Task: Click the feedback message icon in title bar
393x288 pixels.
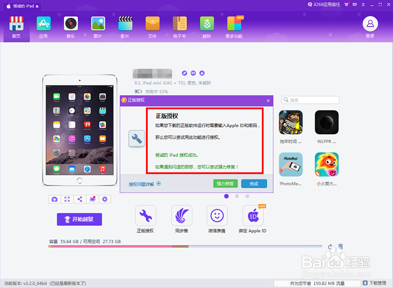Action: pos(355,4)
